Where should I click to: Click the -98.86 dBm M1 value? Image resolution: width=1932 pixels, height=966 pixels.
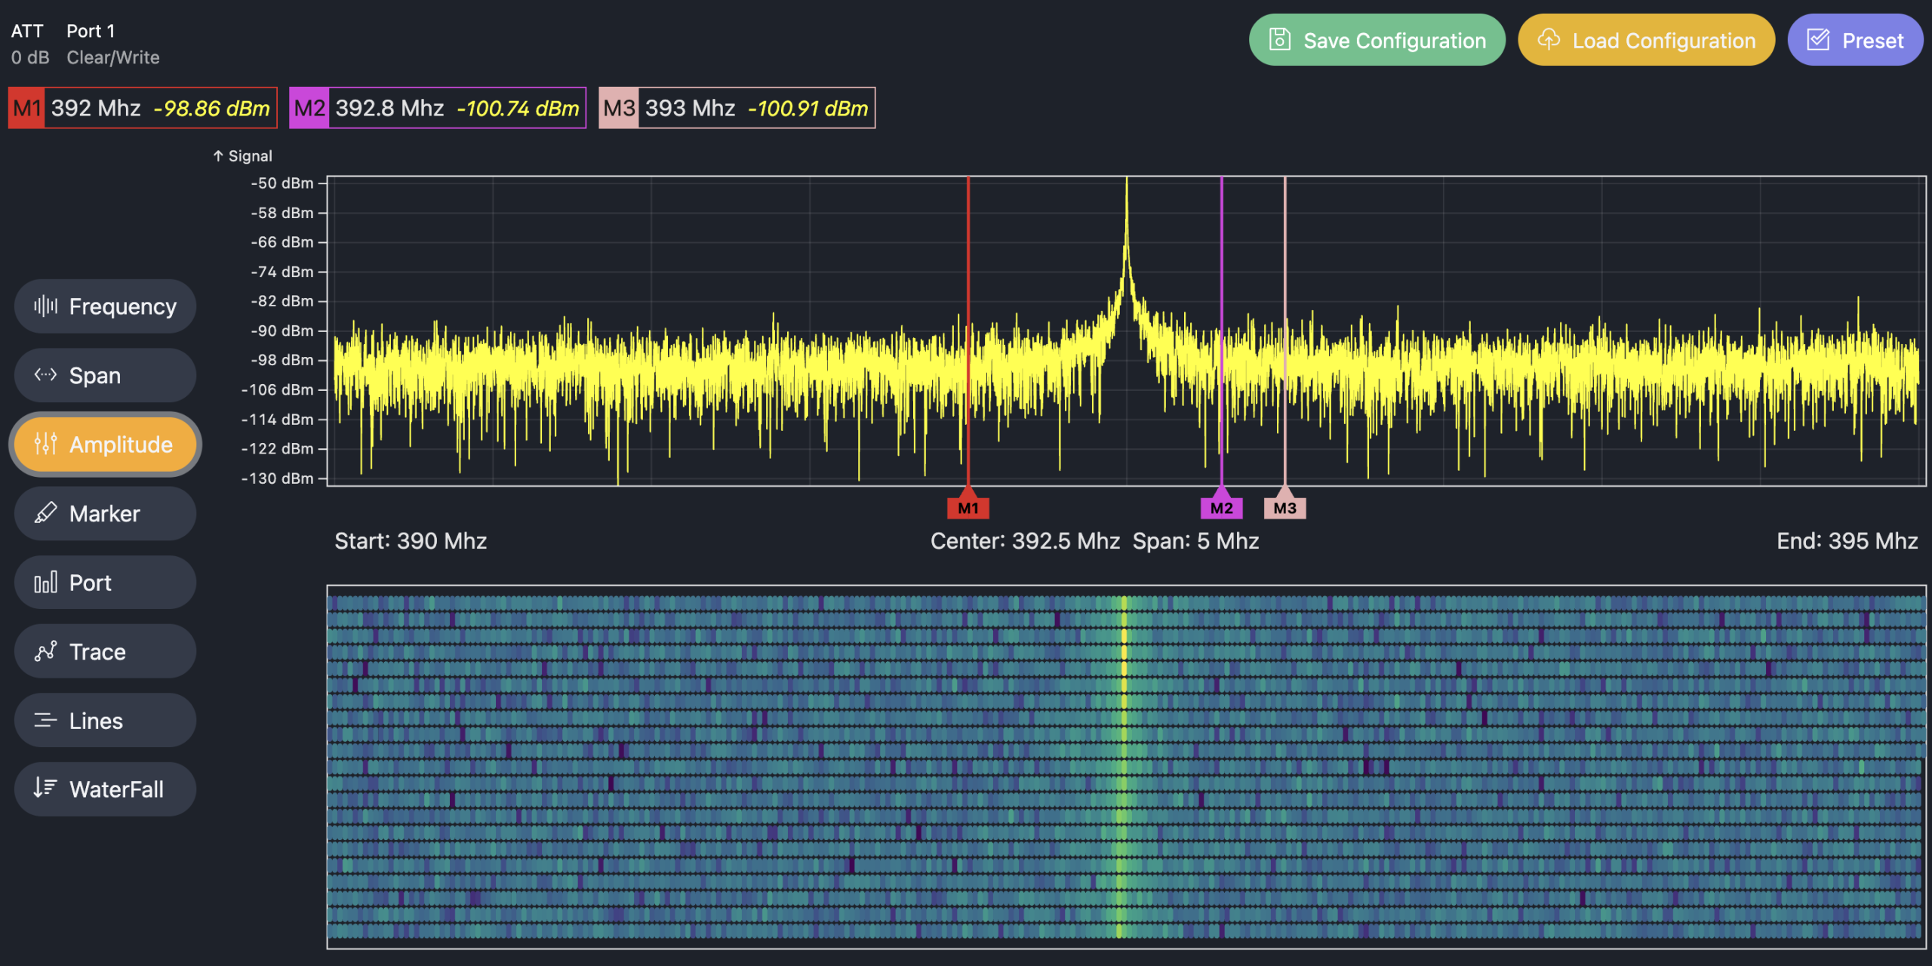(211, 109)
